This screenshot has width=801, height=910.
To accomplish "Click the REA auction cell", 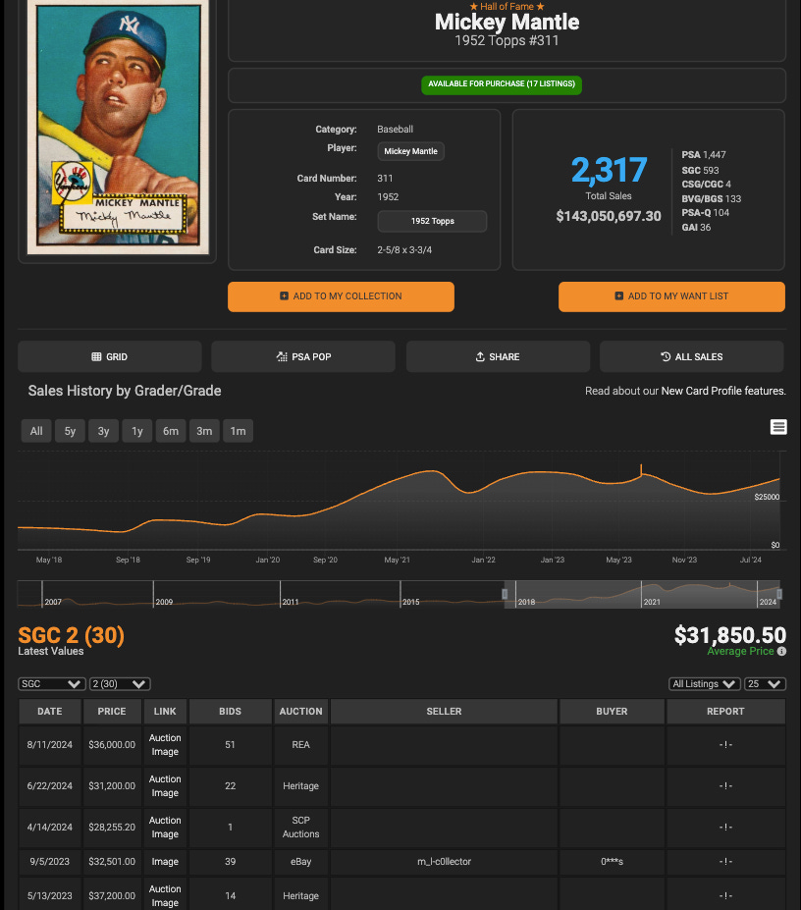I will pos(300,745).
